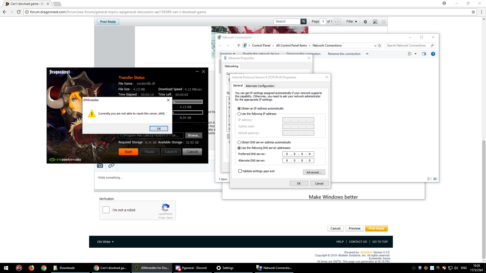Open the Filter dropdown on forum

click(352, 21)
